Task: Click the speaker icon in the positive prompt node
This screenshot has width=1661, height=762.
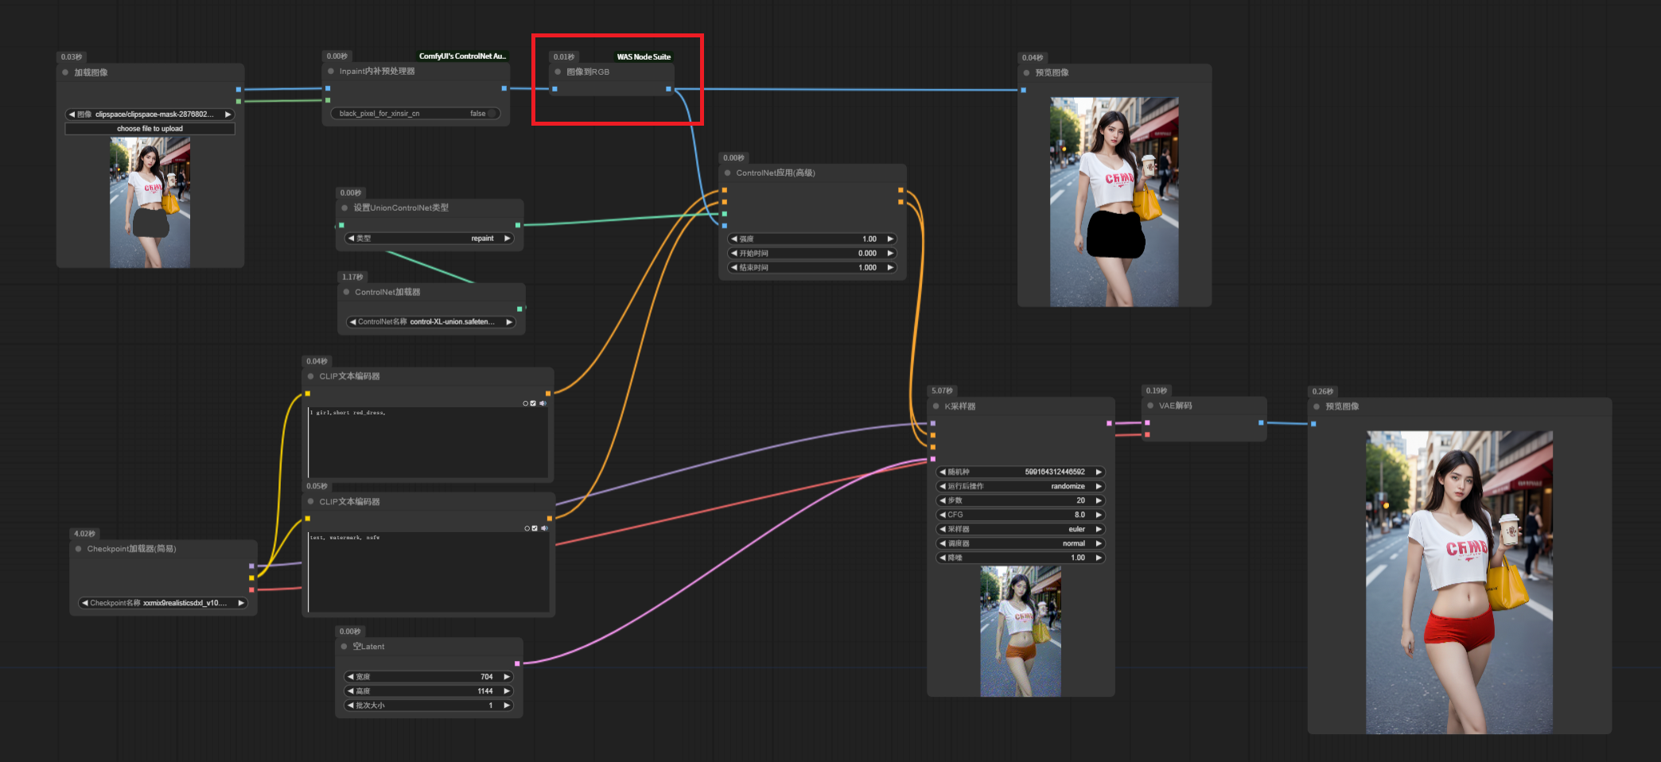Action: tap(543, 403)
